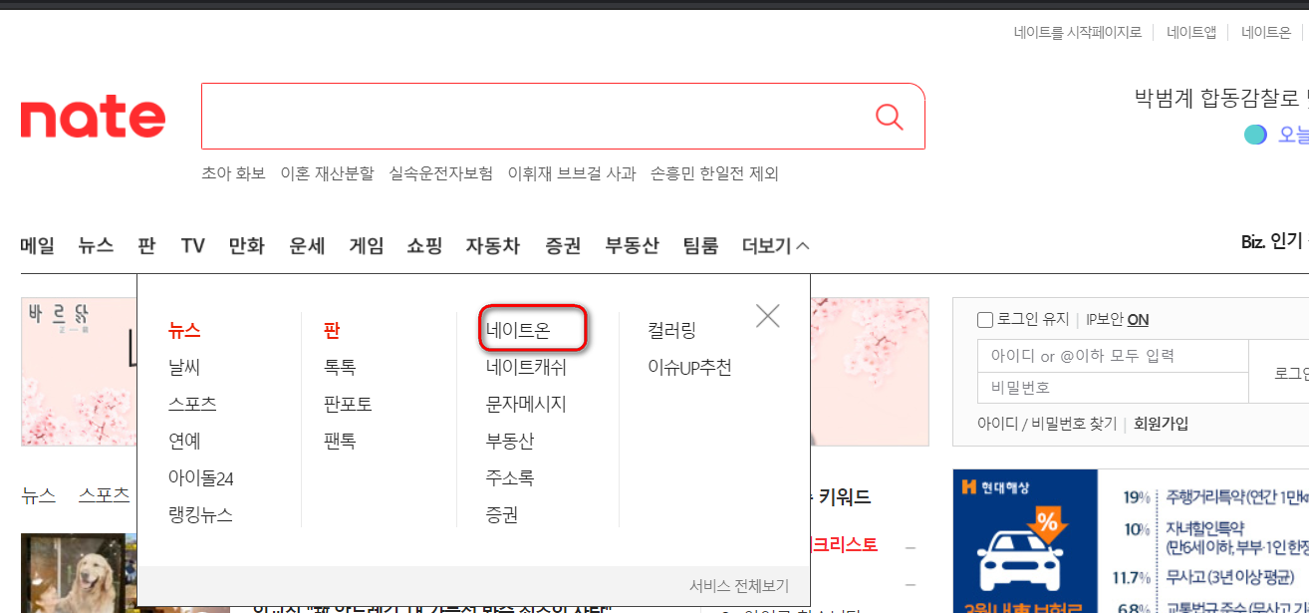The width and height of the screenshot is (1309, 613).
Task: Click 아이디 / 비밀번호 찾기 link
Action: click(1047, 424)
